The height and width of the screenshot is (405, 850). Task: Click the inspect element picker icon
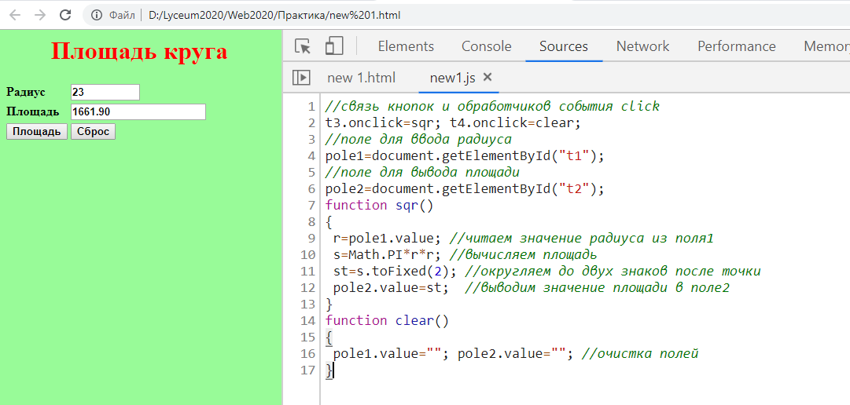click(303, 46)
